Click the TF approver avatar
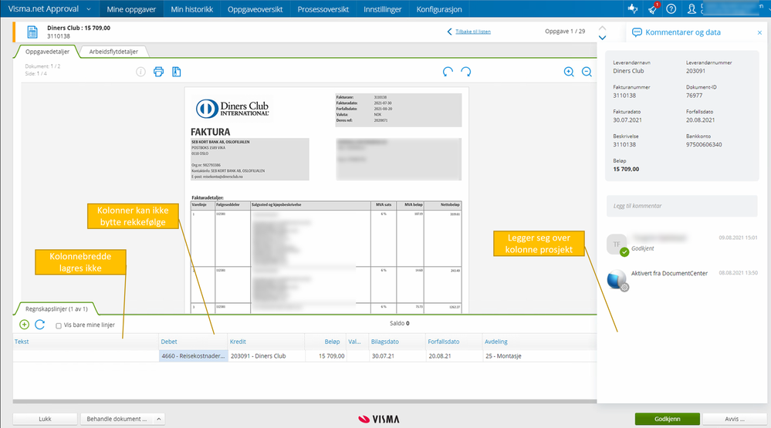The width and height of the screenshot is (771, 428). (617, 244)
